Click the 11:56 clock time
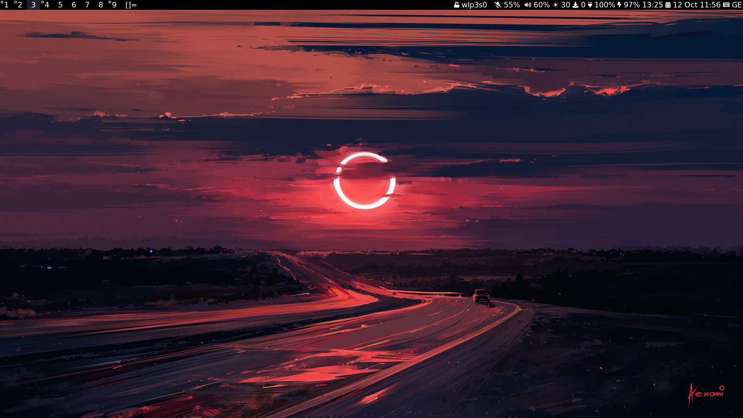 pyautogui.click(x=710, y=5)
